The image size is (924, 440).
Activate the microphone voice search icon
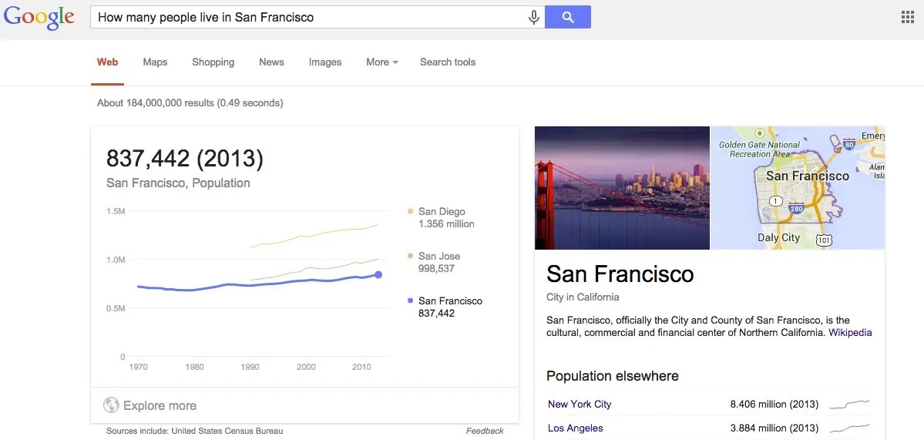534,17
